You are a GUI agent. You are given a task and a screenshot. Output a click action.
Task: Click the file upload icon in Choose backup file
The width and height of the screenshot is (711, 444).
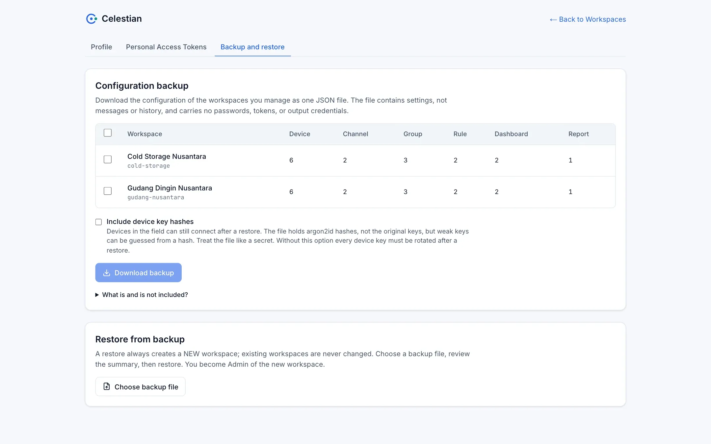point(107,386)
